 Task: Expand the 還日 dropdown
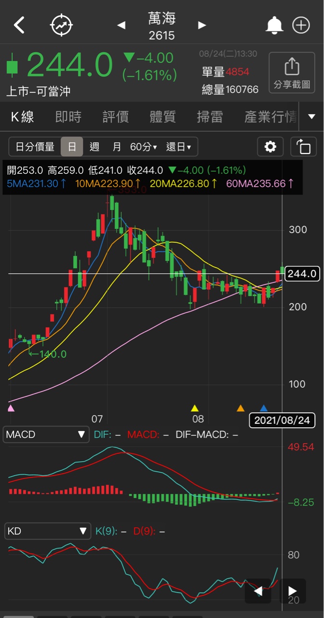pos(178,147)
